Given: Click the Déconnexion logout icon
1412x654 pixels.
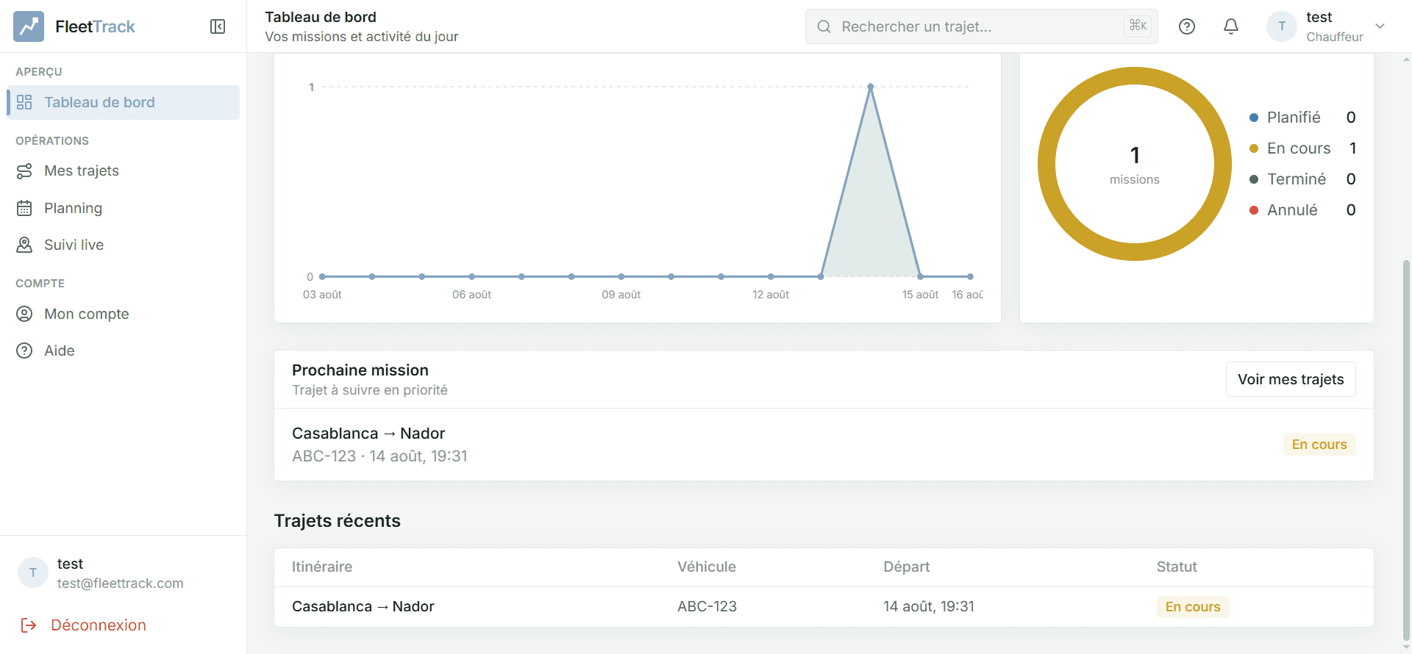Looking at the screenshot, I should 29,625.
